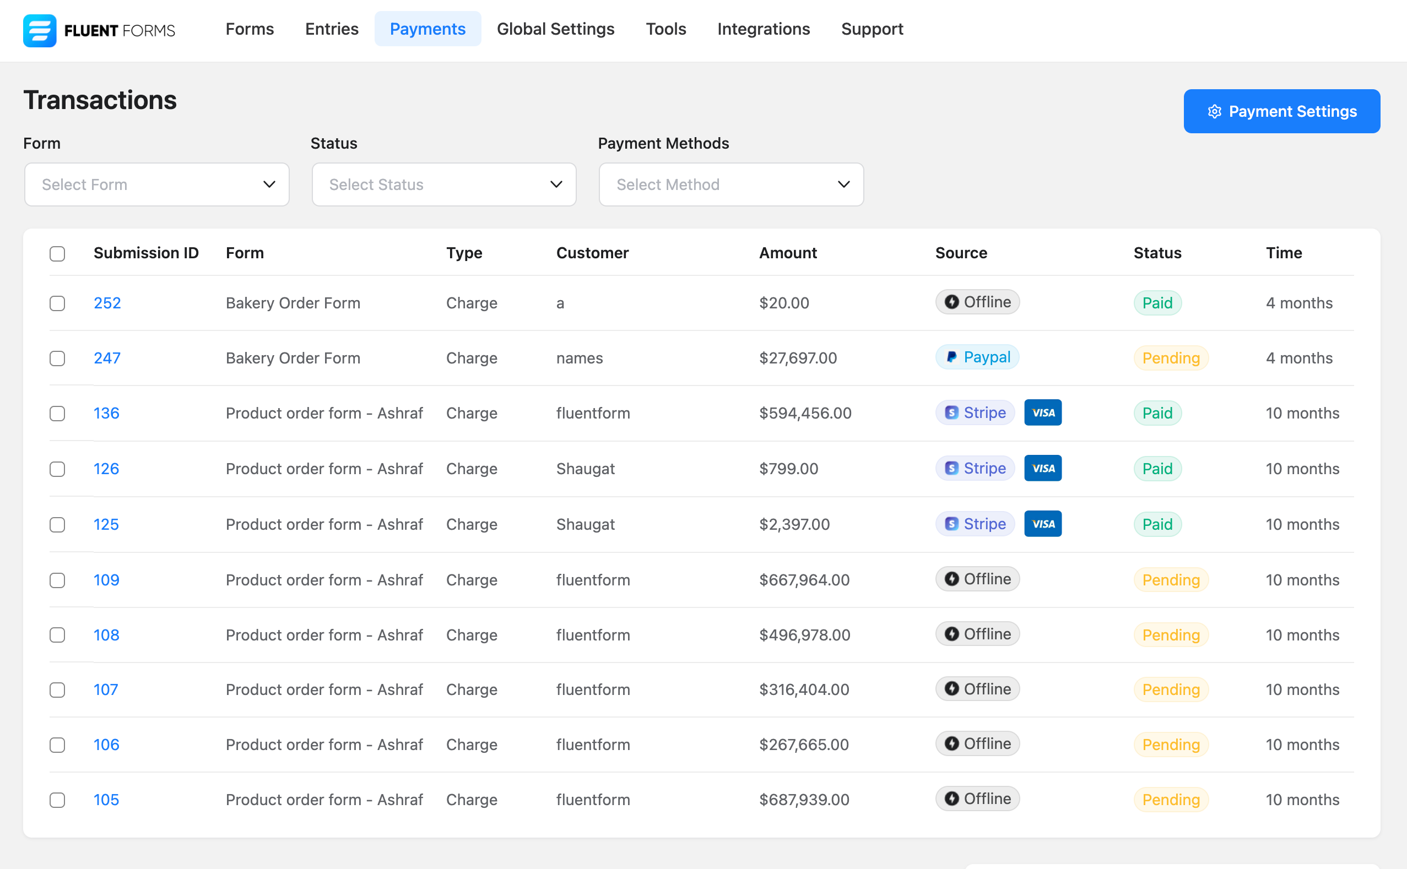The width and height of the screenshot is (1407, 869).
Task: Click the VISA card icon in row 126
Action: pyautogui.click(x=1042, y=469)
